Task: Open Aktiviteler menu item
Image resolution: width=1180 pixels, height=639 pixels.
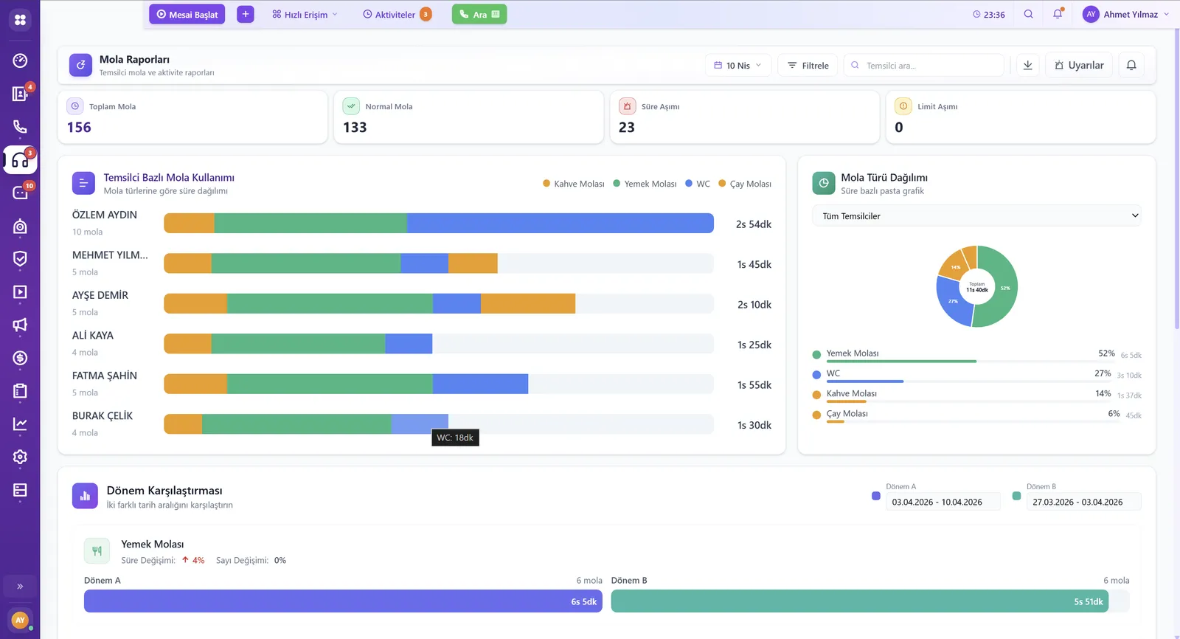Action: [x=397, y=14]
